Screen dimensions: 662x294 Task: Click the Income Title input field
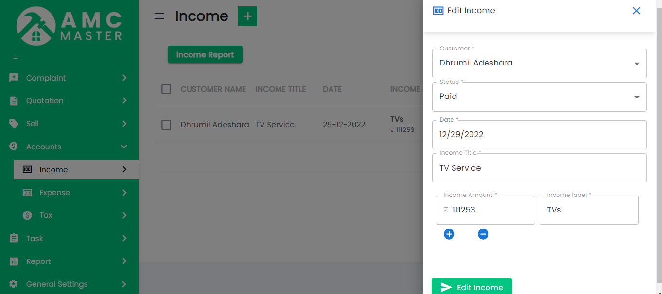539,168
